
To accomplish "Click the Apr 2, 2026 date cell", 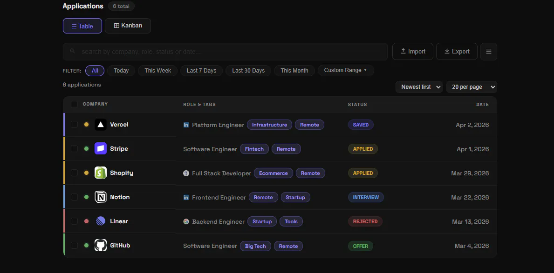I will (x=472, y=125).
